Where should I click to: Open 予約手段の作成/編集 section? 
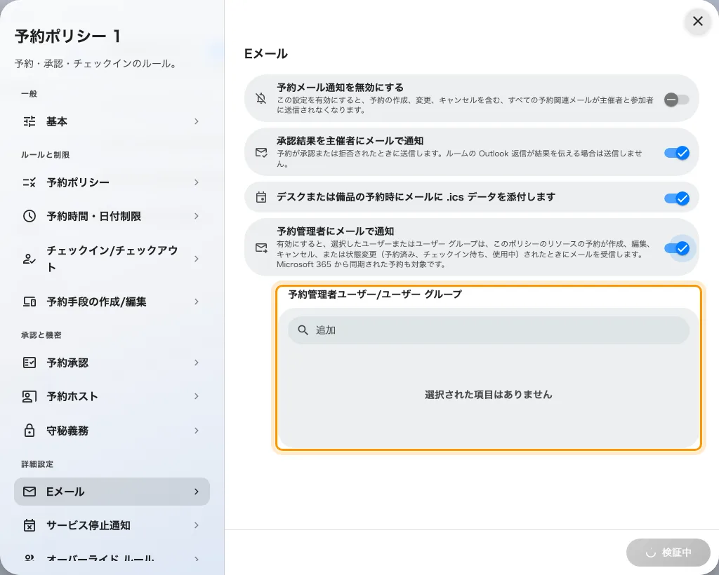[112, 302]
